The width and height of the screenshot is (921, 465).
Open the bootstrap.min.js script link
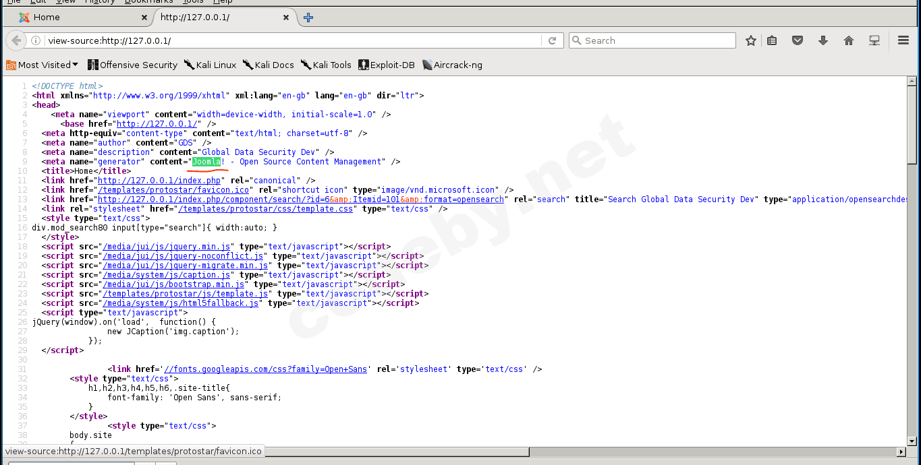tap(173, 284)
